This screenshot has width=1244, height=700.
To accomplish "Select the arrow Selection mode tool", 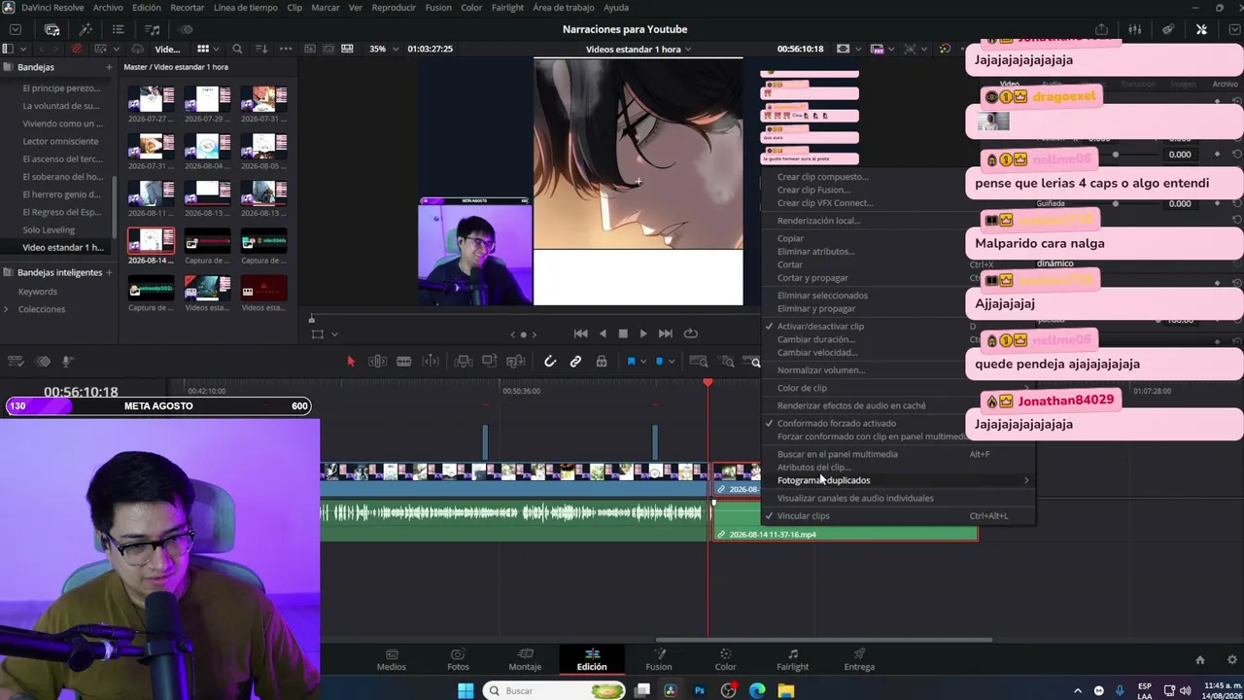I will [351, 362].
